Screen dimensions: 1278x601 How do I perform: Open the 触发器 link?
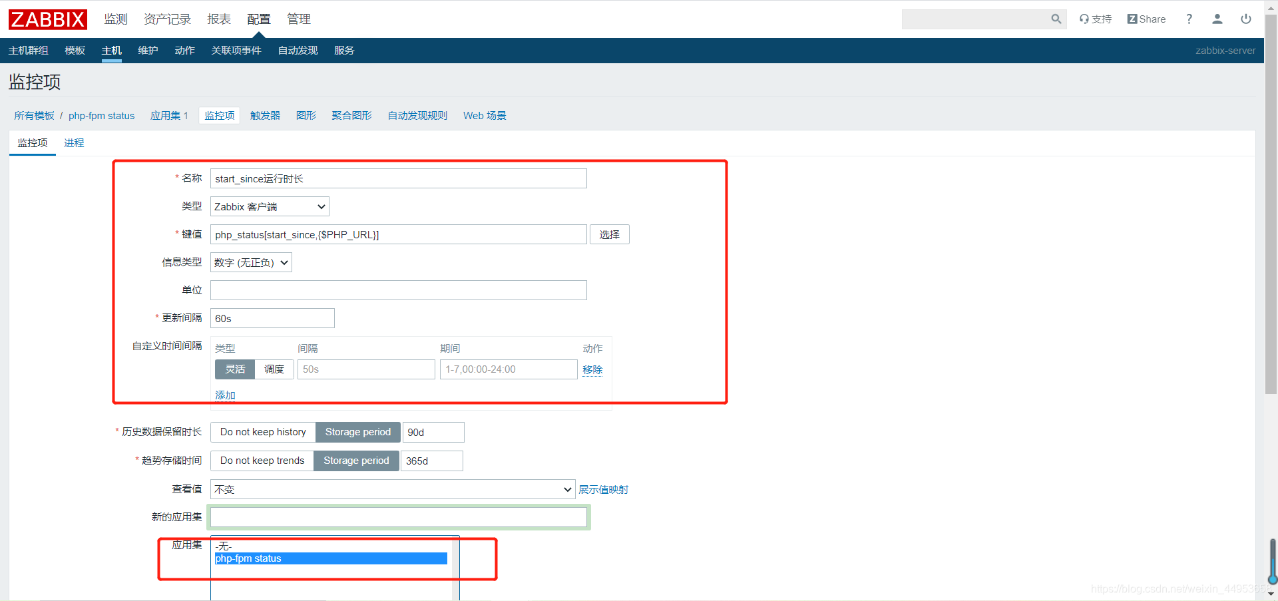click(265, 116)
